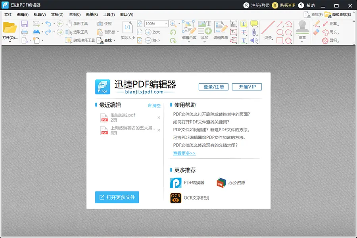357x238 pixels.
Task: Click Advanced Search (高级查找(S)) at top right
Action: [x=338, y=15]
